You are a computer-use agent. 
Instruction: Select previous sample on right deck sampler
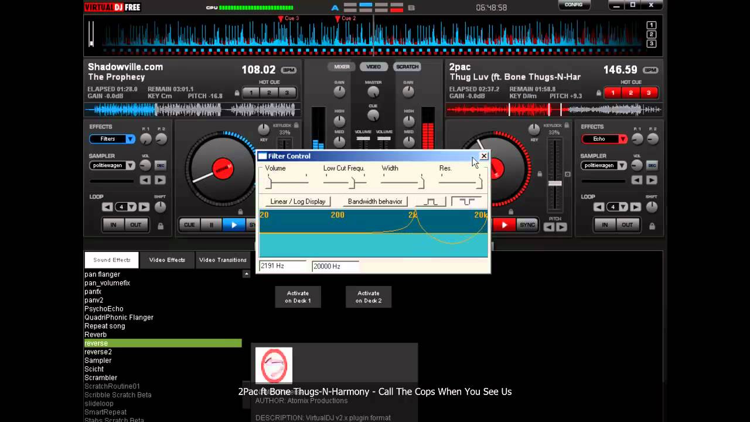637,180
